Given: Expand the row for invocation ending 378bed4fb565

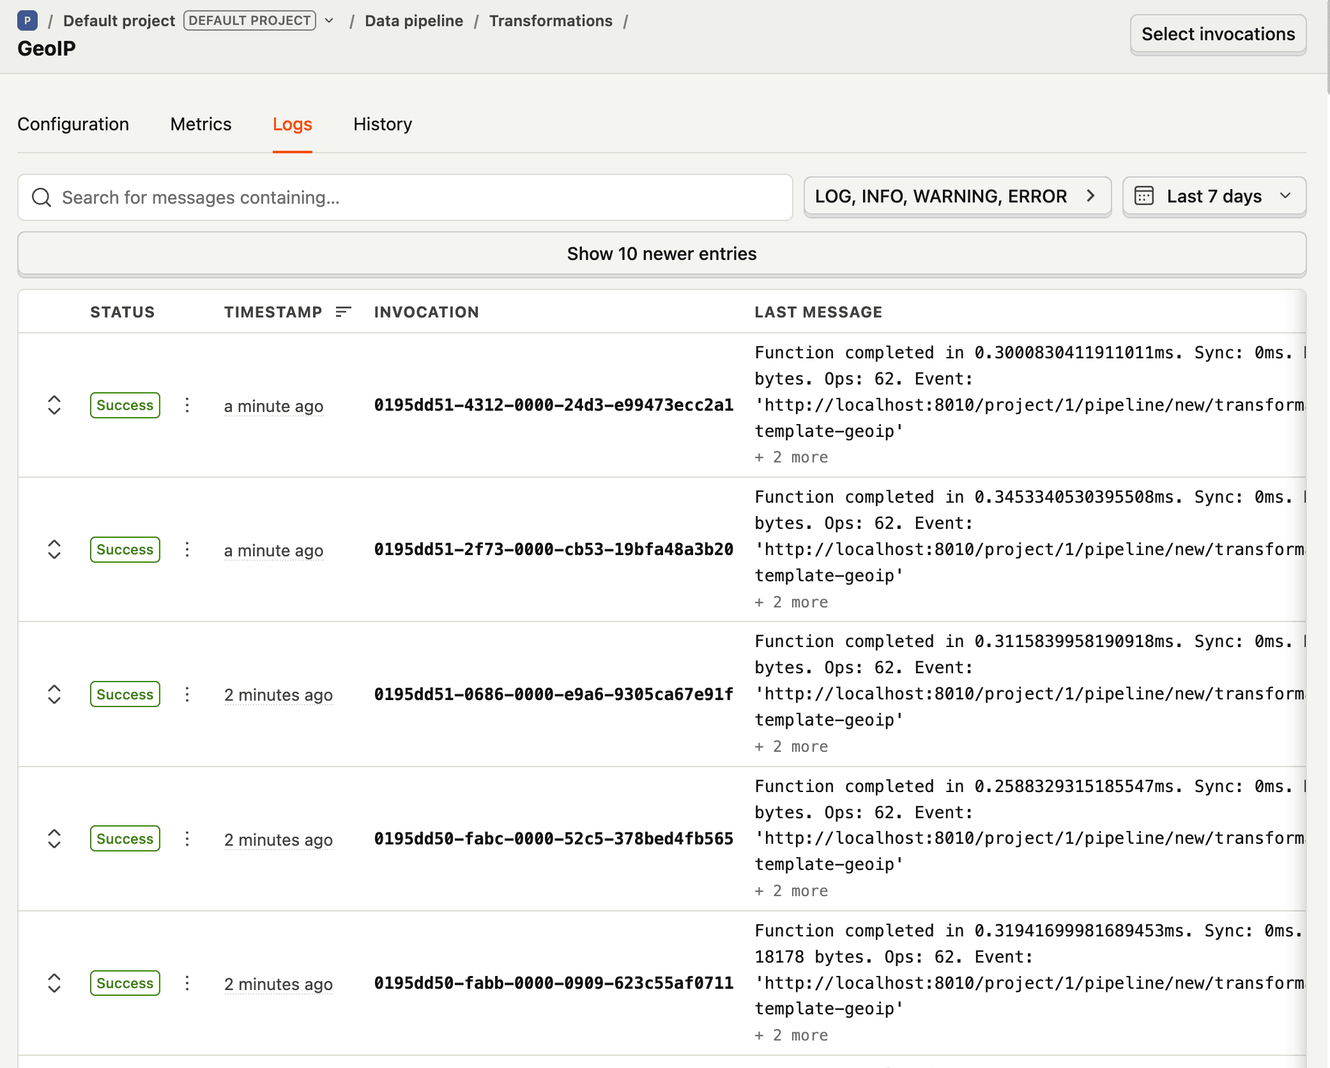Looking at the screenshot, I should pos(54,839).
